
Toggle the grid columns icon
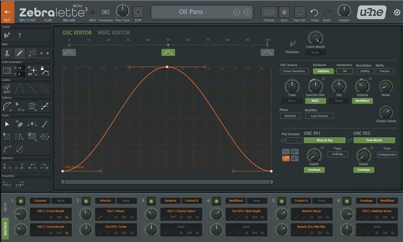pyautogui.click(x=7, y=70)
